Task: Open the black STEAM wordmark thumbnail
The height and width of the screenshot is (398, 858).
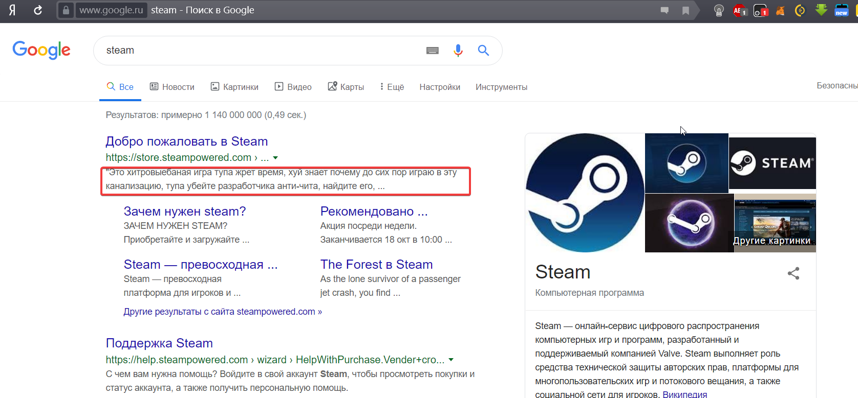Action: pyautogui.click(x=773, y=163)
